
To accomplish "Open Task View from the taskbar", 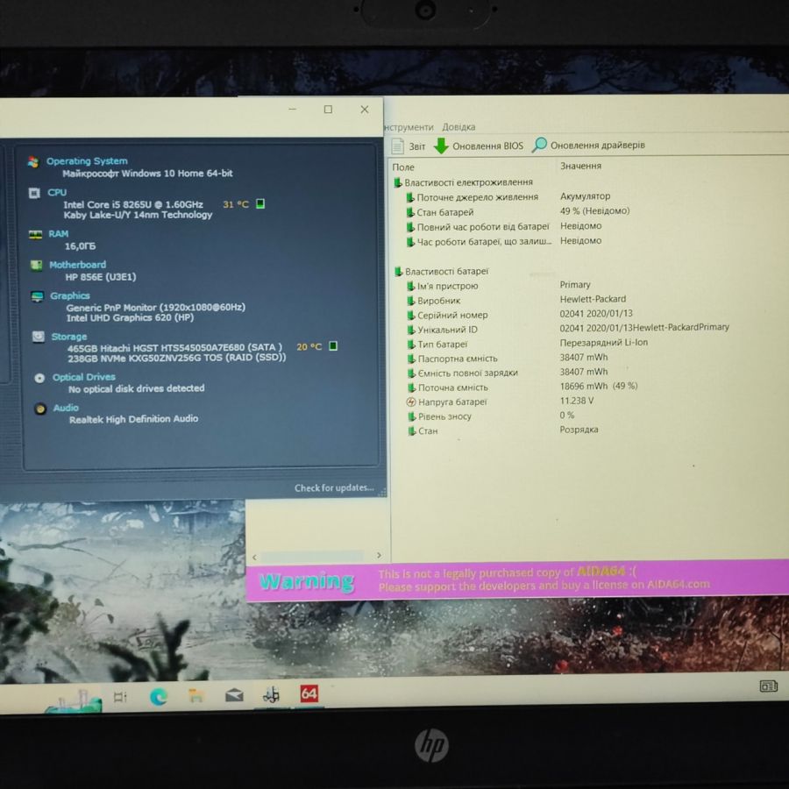I will click(120, 697).
